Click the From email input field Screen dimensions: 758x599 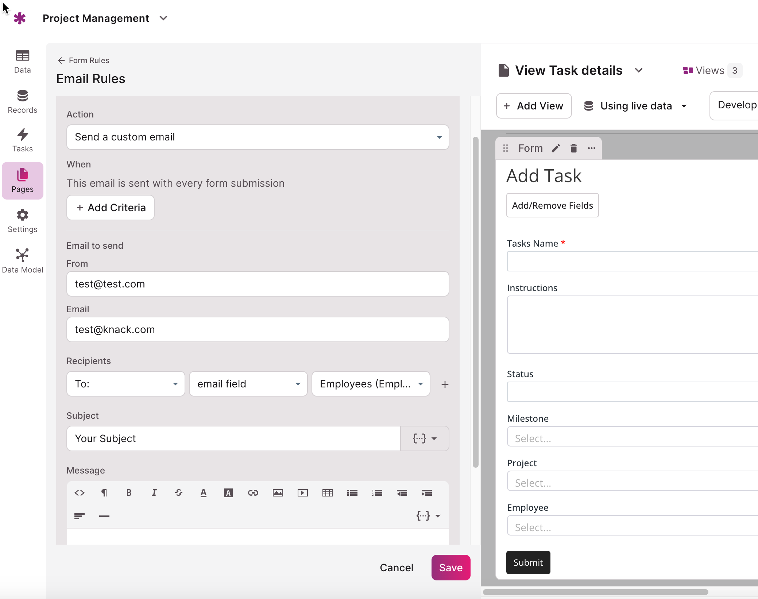258,284
